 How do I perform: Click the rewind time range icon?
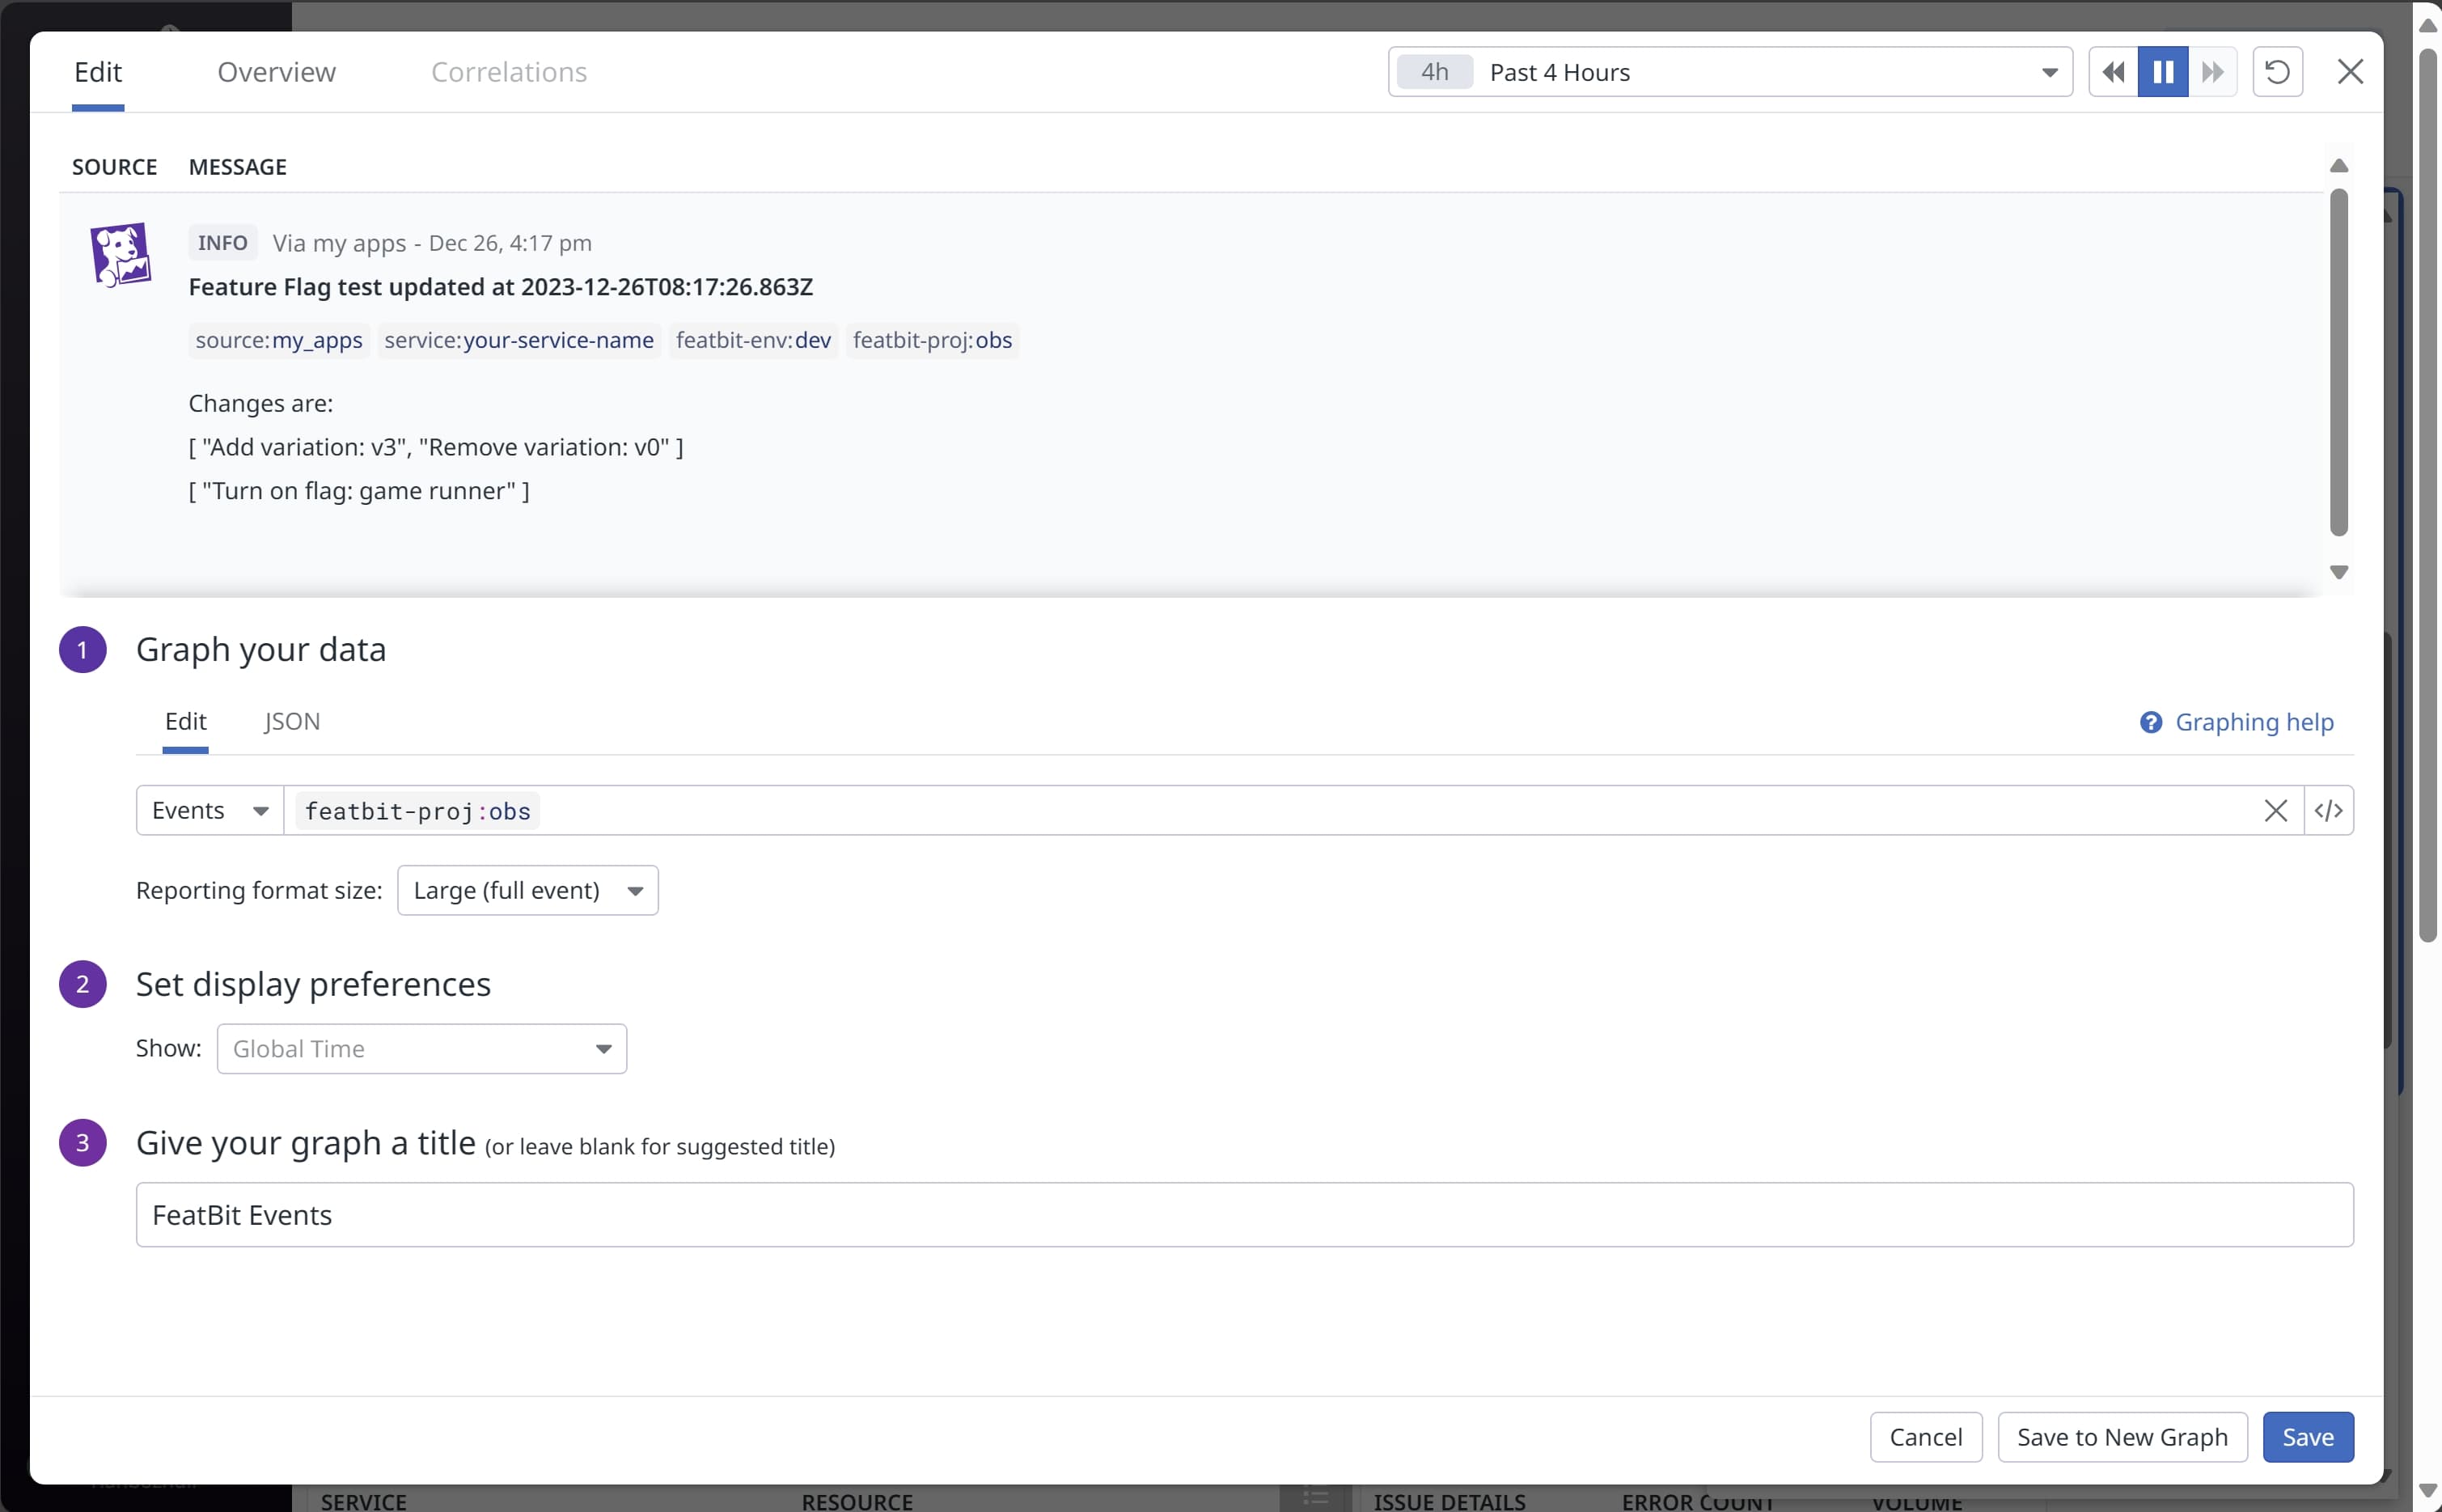(x=2113, y=72)
